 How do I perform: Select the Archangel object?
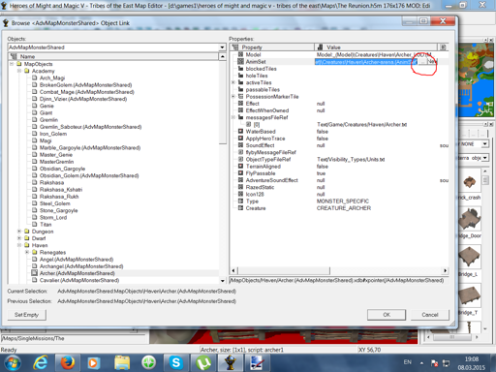(x=81, y=266)
